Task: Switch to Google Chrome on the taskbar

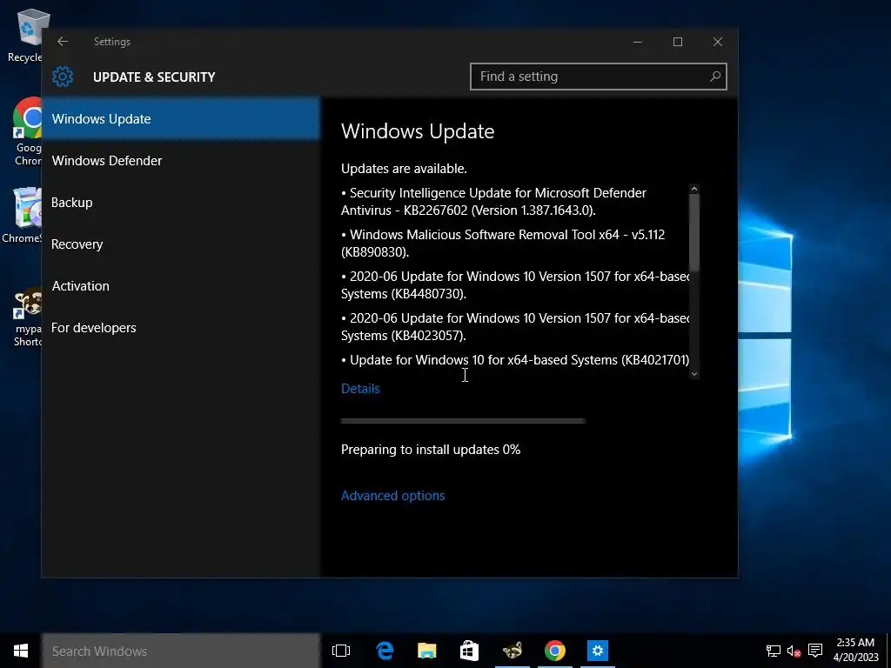Action: click(554, 651)
